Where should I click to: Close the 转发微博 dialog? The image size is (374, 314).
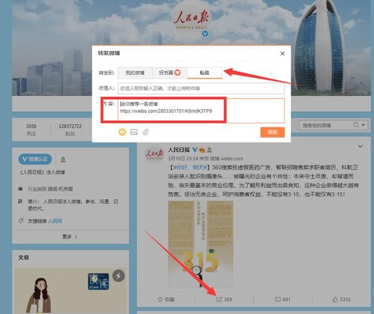[282, 53]
